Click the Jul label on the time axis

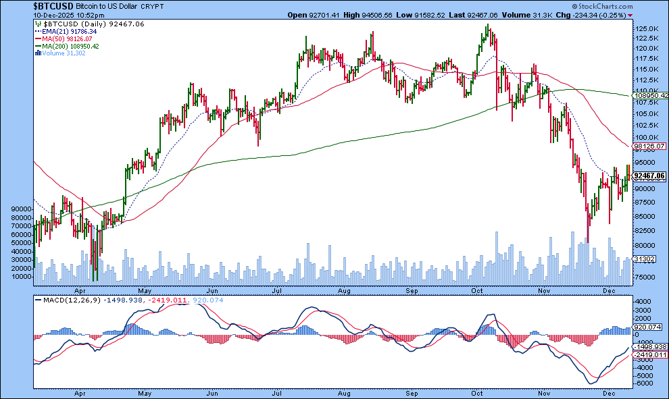[277, 392]
